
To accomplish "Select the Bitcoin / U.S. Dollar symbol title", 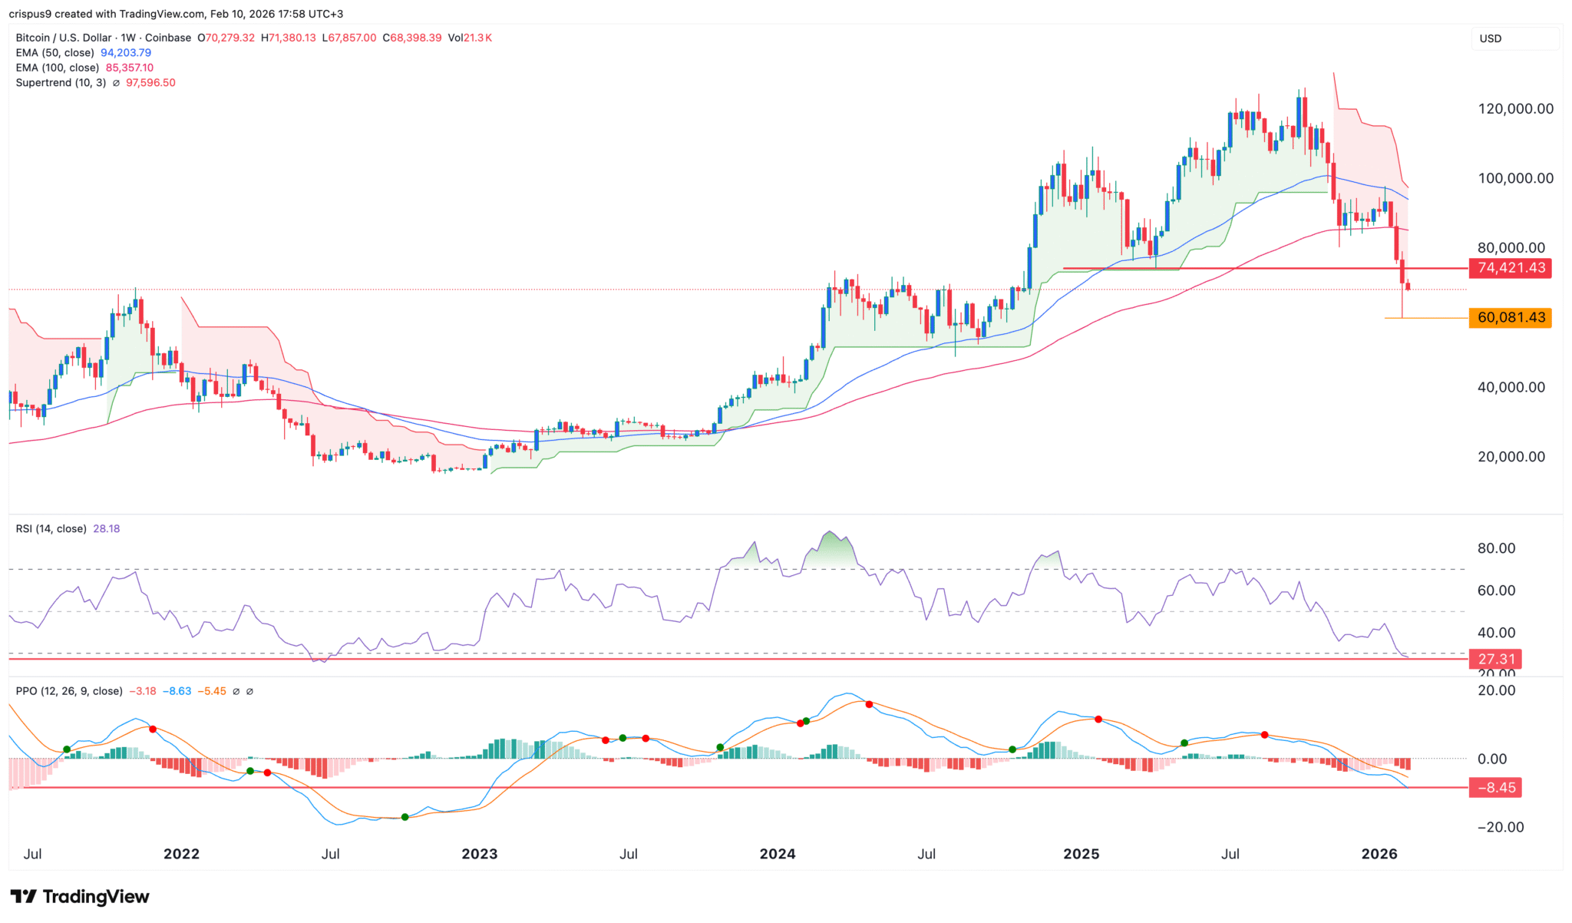I will click(x=65, y=37).
